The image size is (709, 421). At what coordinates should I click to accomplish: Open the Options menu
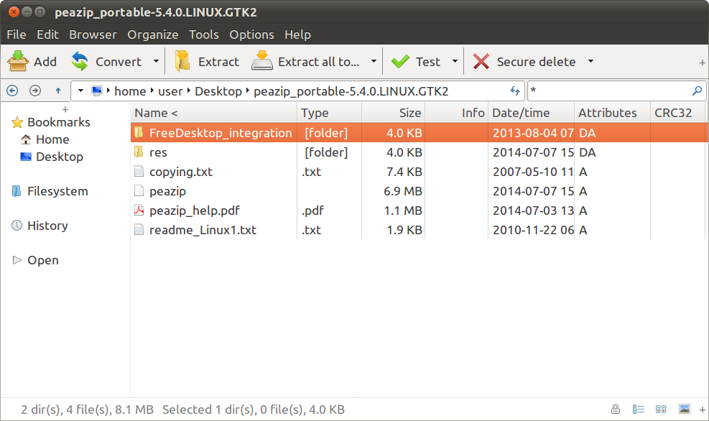click(x=251, y=34)
